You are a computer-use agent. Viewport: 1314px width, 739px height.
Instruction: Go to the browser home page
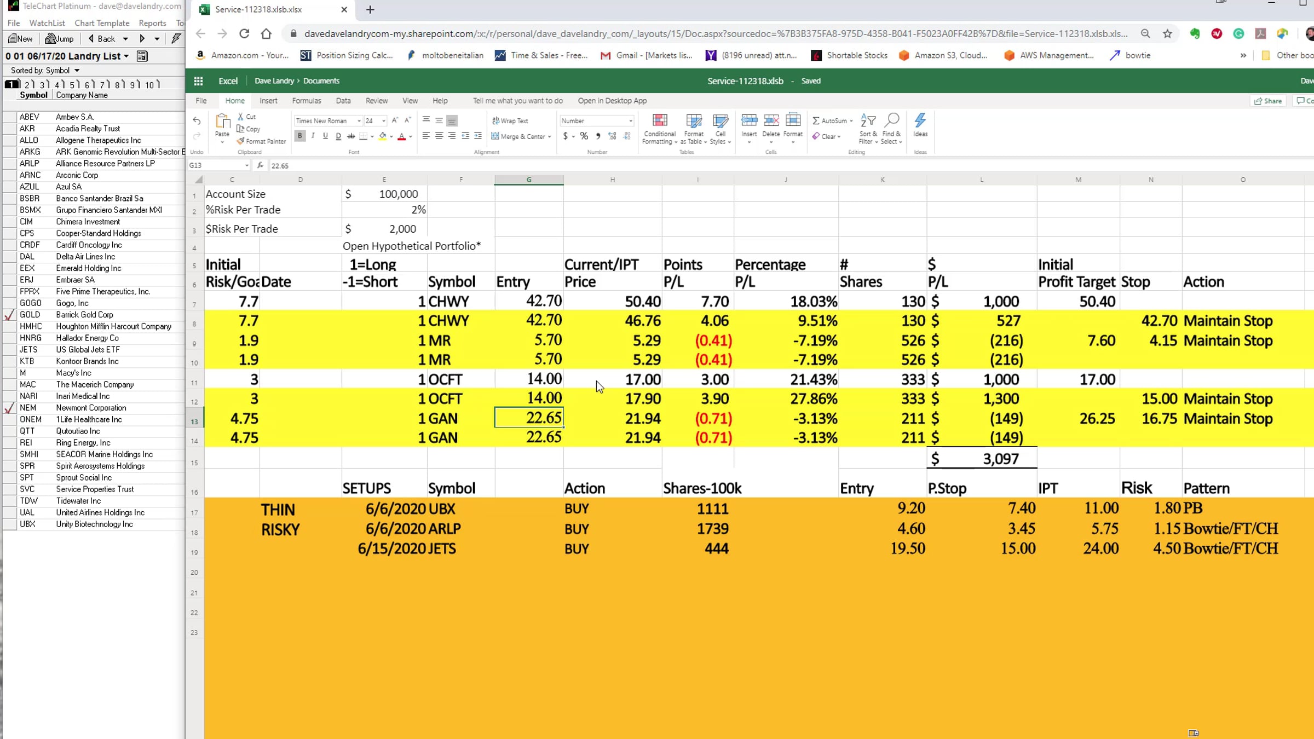pos(266,33)
